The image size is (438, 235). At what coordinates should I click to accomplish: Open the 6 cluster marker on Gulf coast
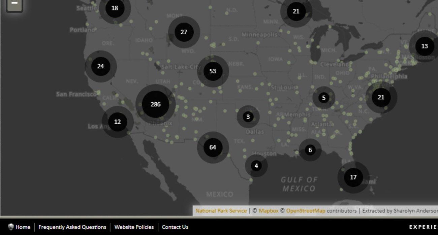coord(310,150)
